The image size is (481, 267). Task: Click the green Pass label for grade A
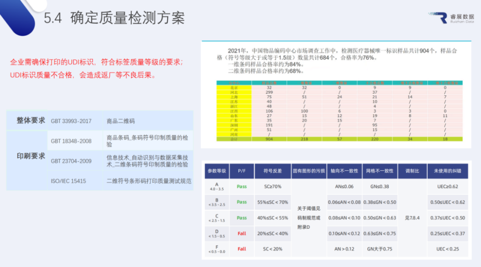(241, 186)
